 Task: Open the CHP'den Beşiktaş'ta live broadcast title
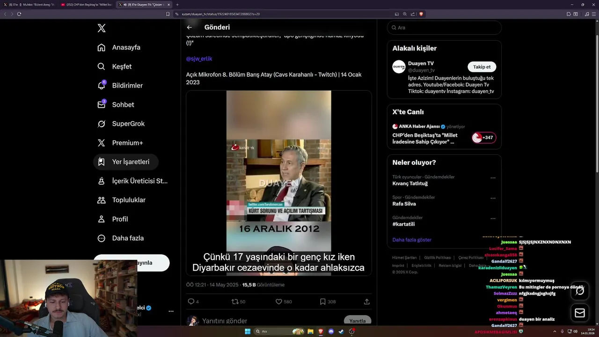pos(425,139)
